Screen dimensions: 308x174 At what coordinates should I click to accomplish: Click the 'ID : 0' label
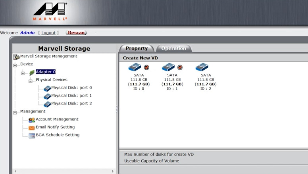click(139, 89)
